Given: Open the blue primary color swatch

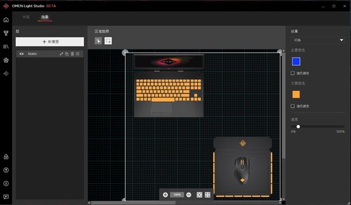Looking at the screenshot, I should (x=296, y=61).
